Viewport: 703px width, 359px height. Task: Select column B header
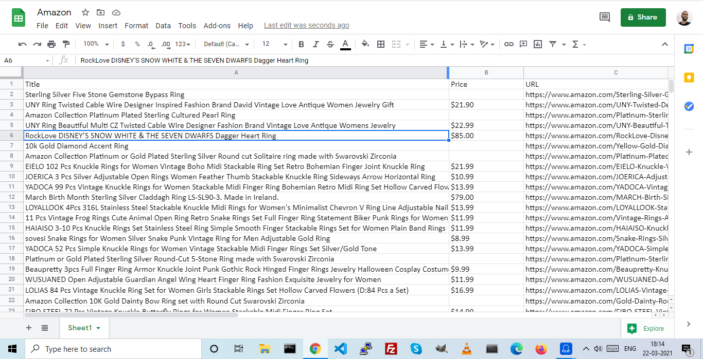486,72
